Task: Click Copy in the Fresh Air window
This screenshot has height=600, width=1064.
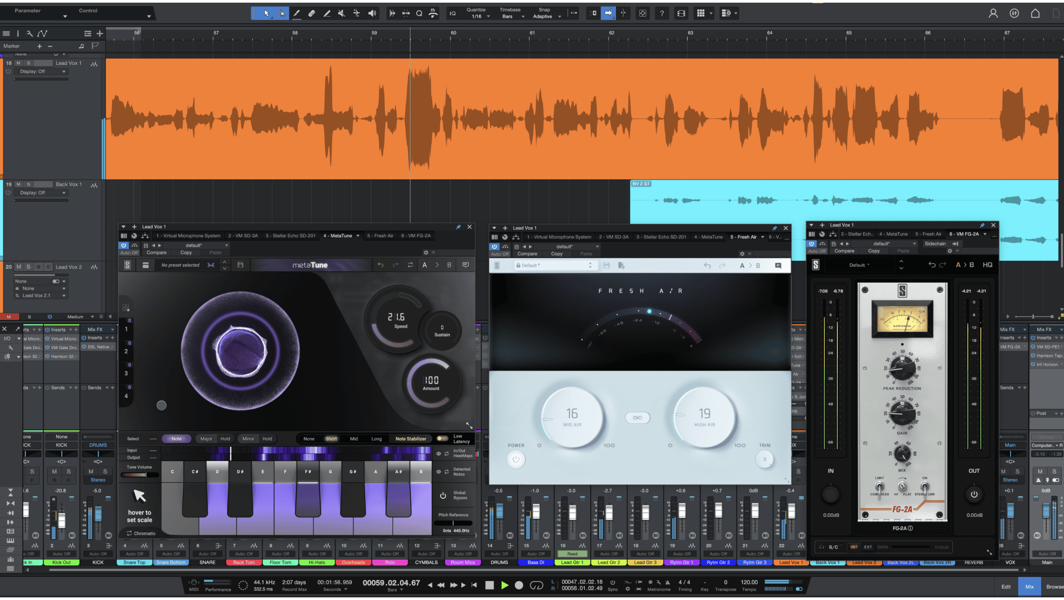Action: [x=557, y=253]
